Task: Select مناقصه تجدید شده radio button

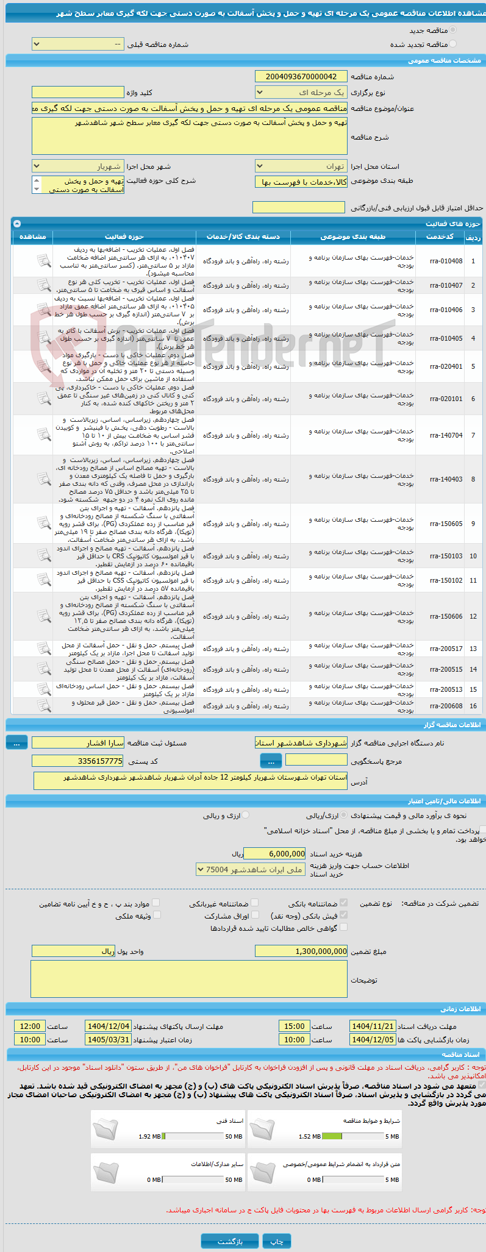Action: 452,44
